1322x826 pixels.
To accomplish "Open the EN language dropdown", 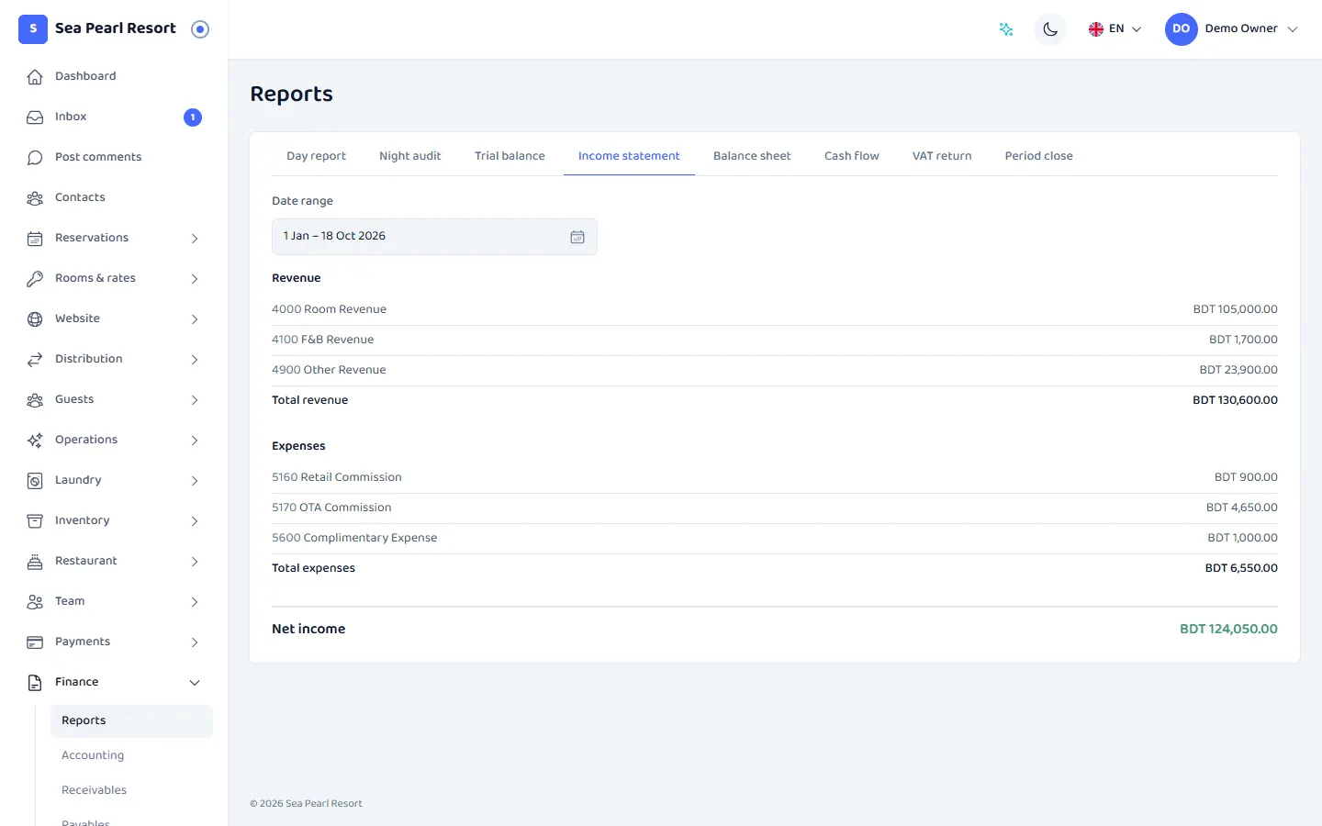I will pyautogui.click(x=1115, y=29).
